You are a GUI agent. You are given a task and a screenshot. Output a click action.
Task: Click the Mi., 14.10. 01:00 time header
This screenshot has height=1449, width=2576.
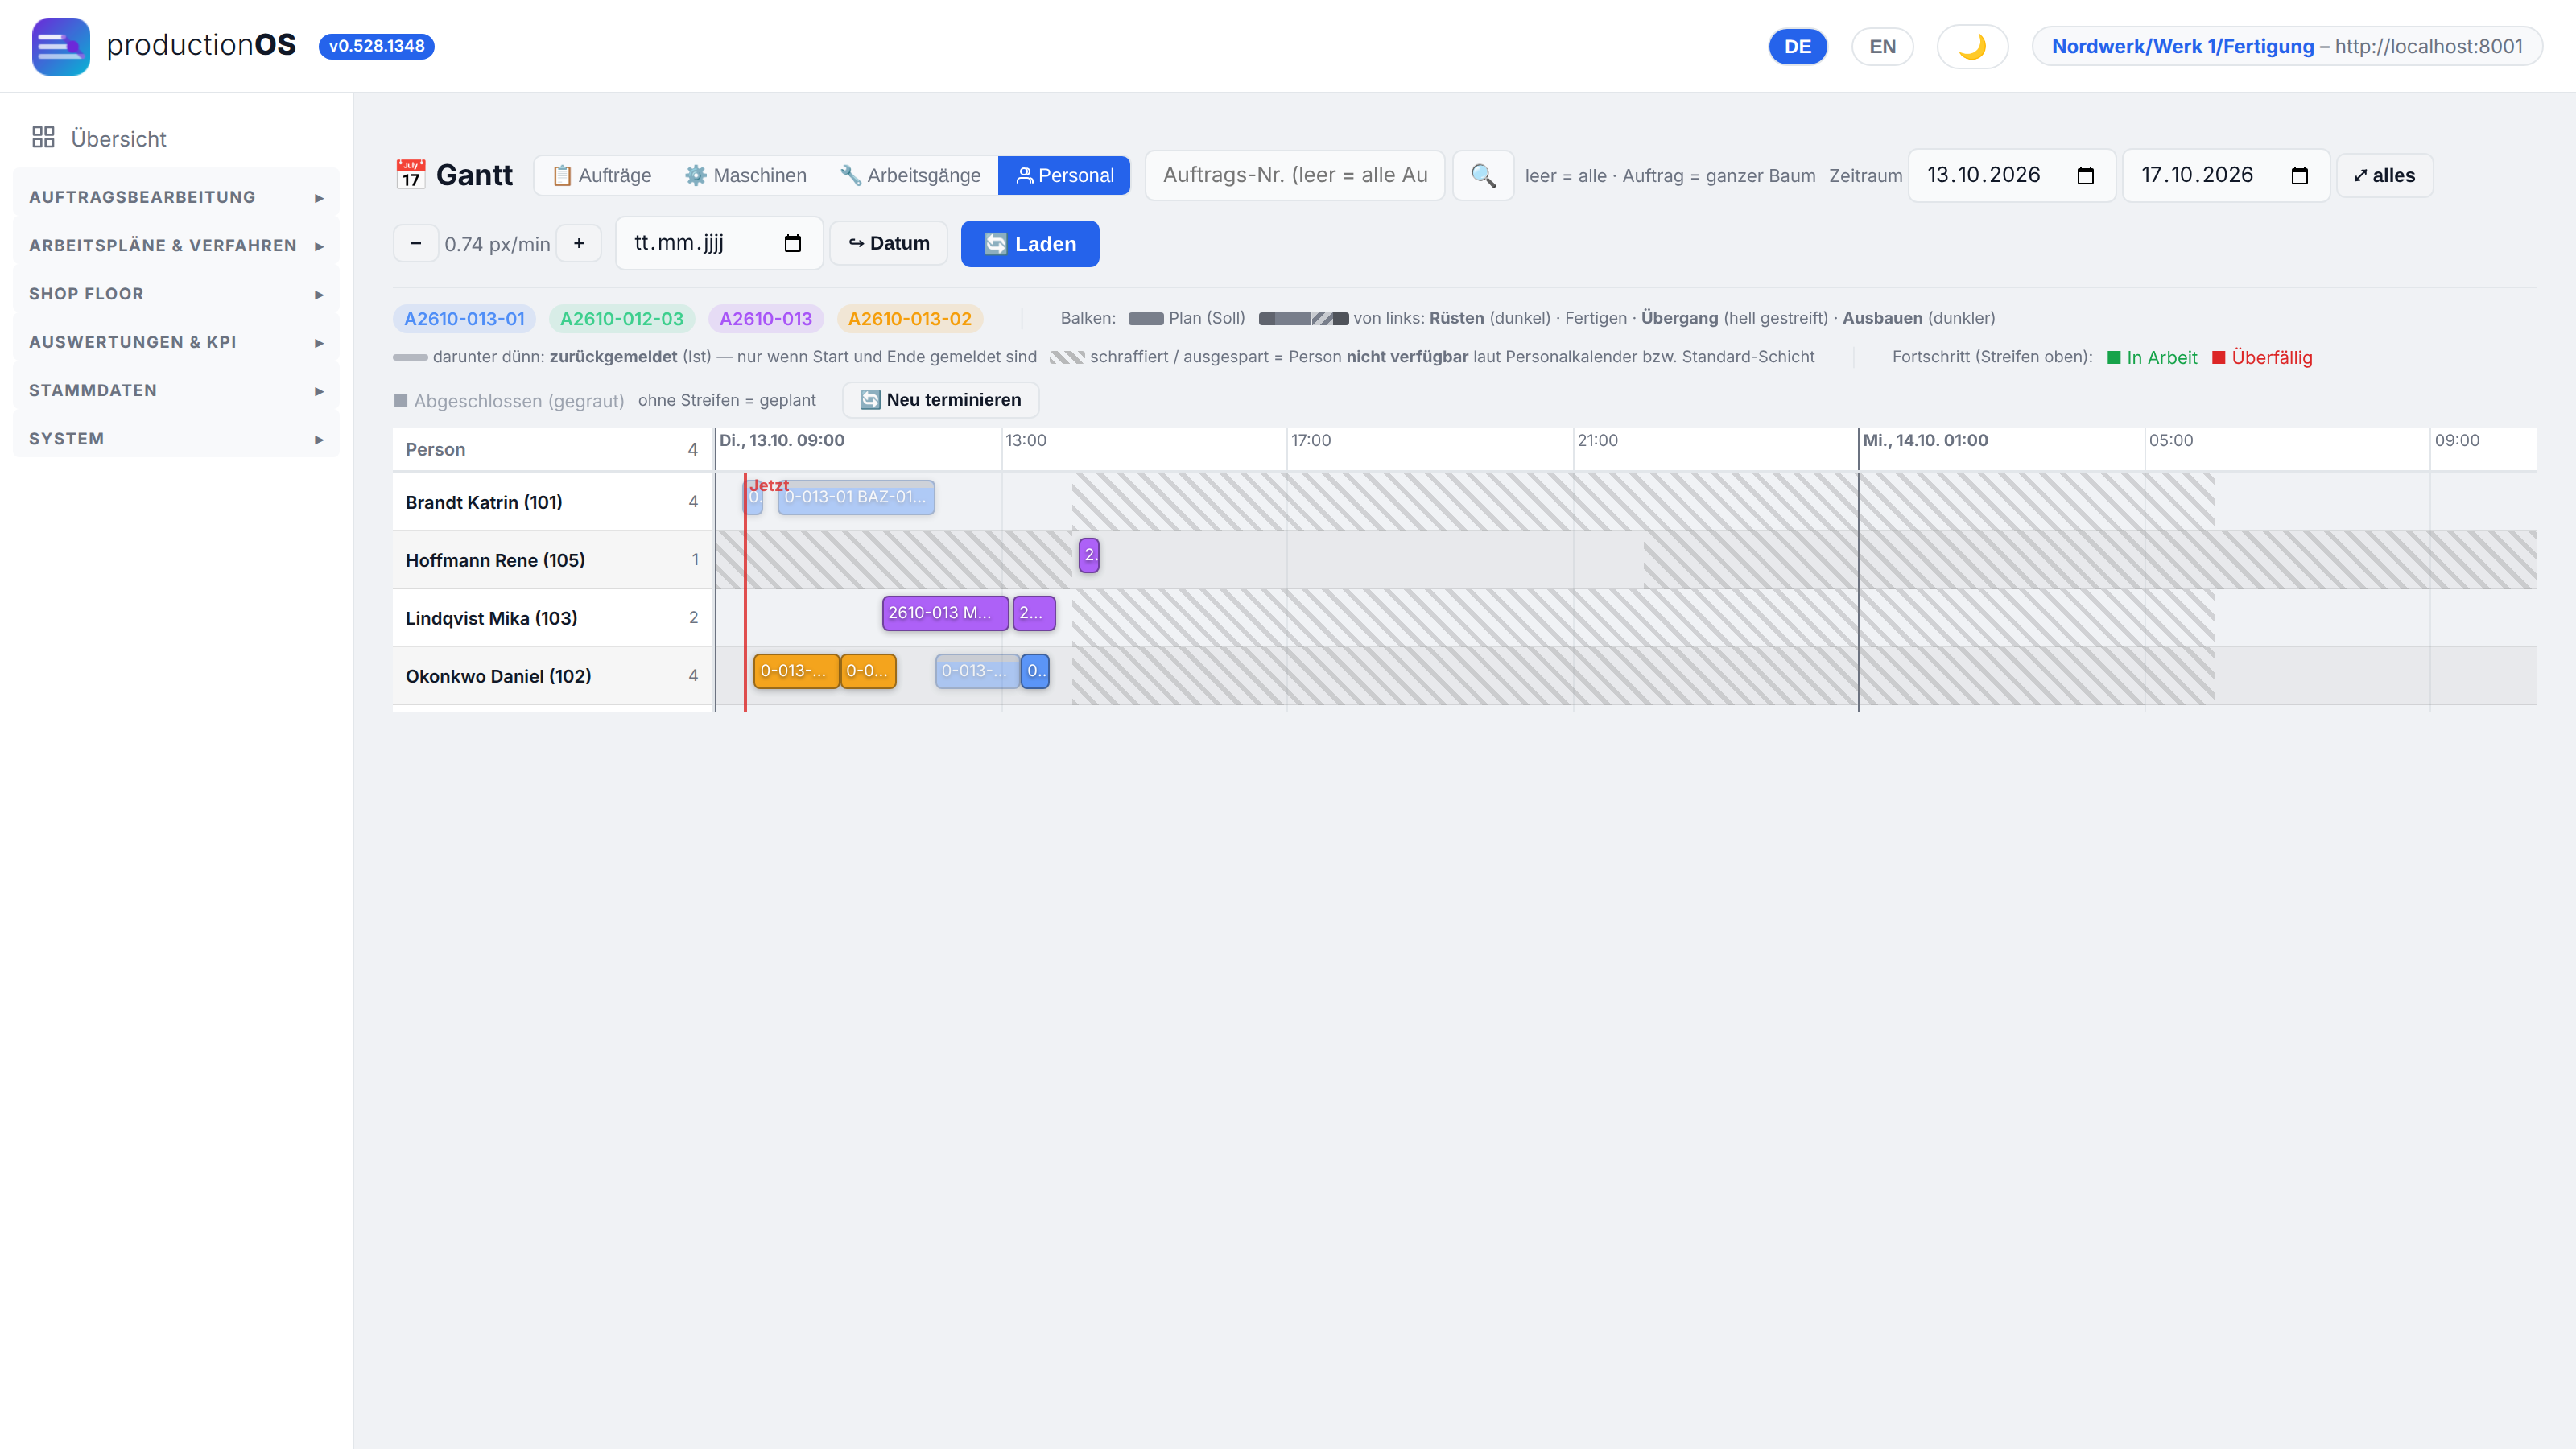coord(1925,440)
